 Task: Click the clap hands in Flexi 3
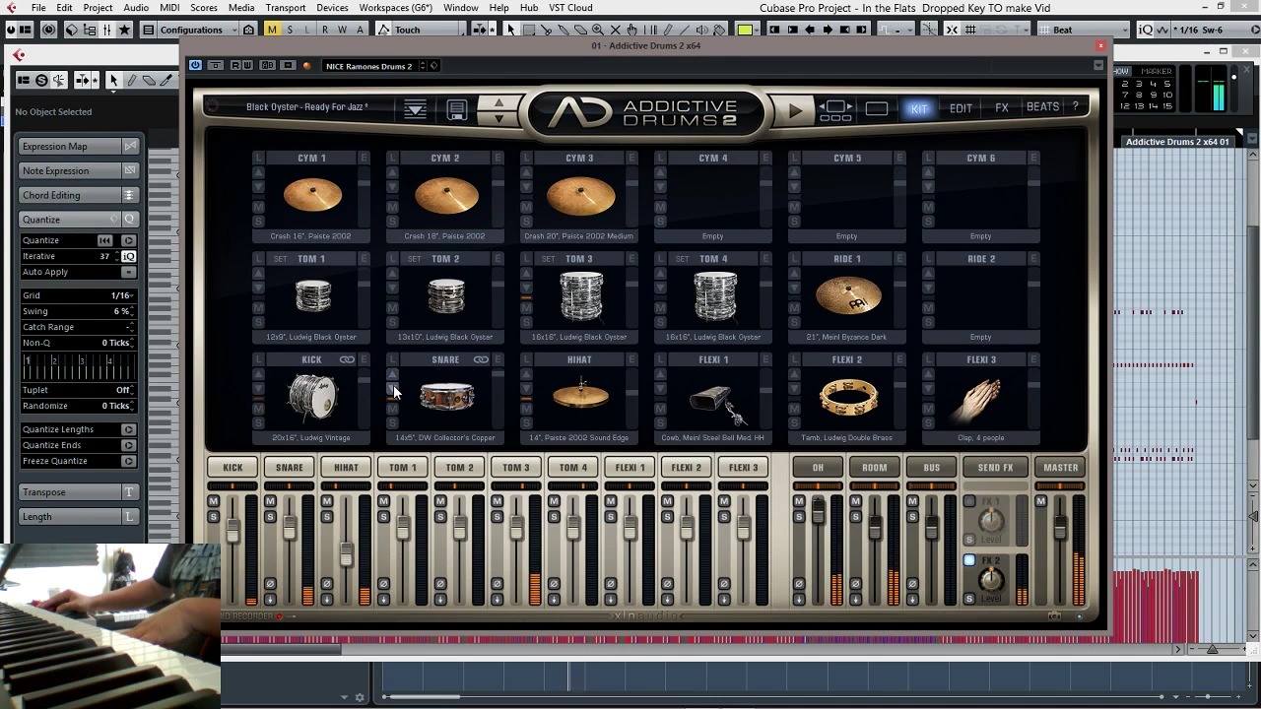pos(980,398)
